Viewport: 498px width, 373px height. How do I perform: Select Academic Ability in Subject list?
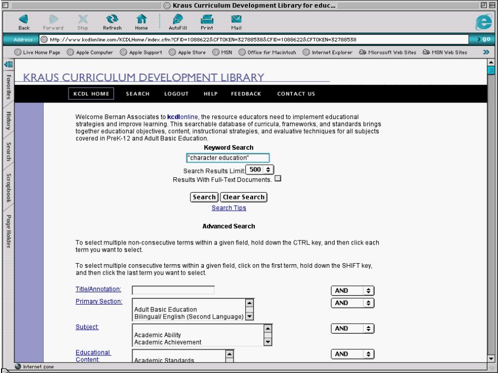pos(158,335)
